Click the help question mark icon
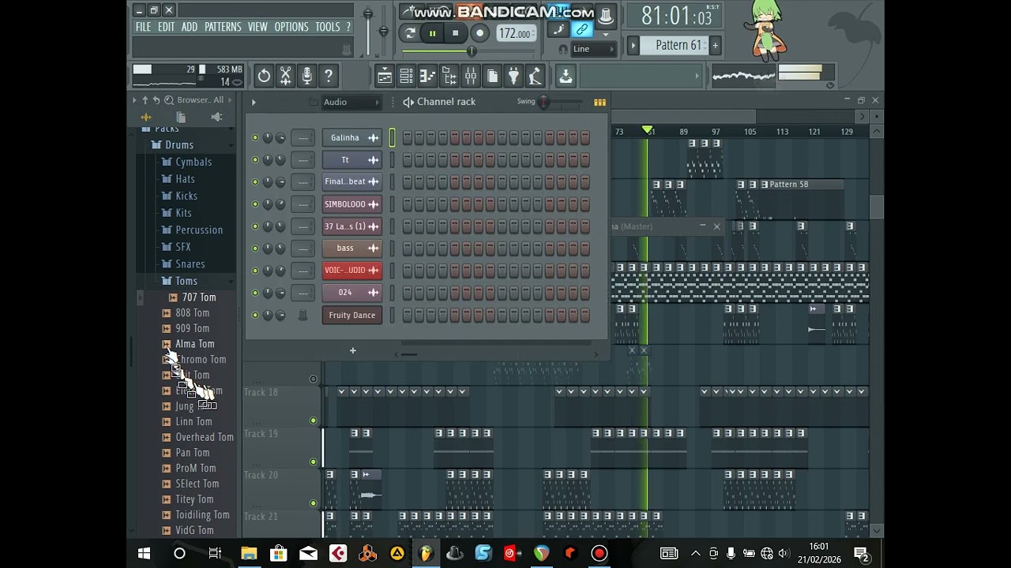1011x568 pixels. [329, 77]
